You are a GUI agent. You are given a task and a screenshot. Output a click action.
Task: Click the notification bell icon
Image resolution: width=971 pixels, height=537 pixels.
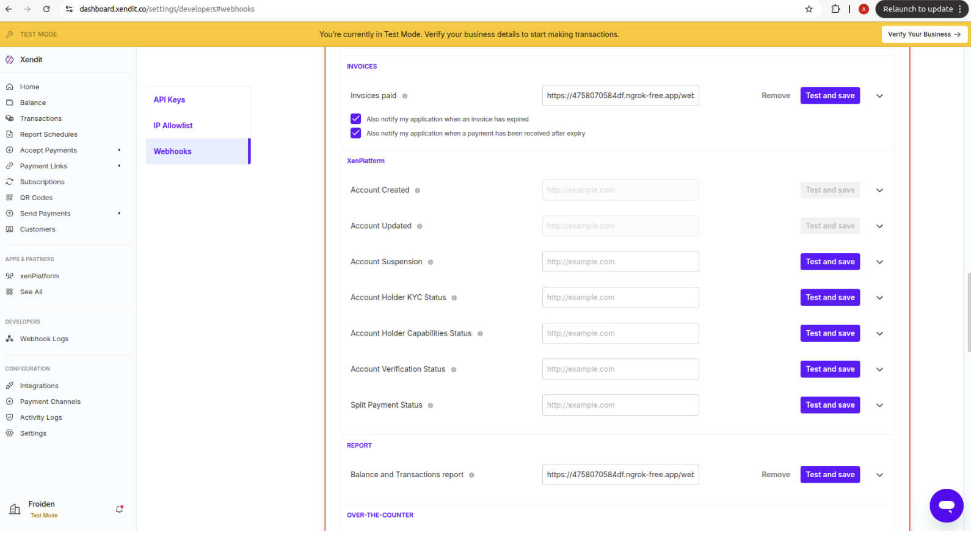[x=120, y=509]
